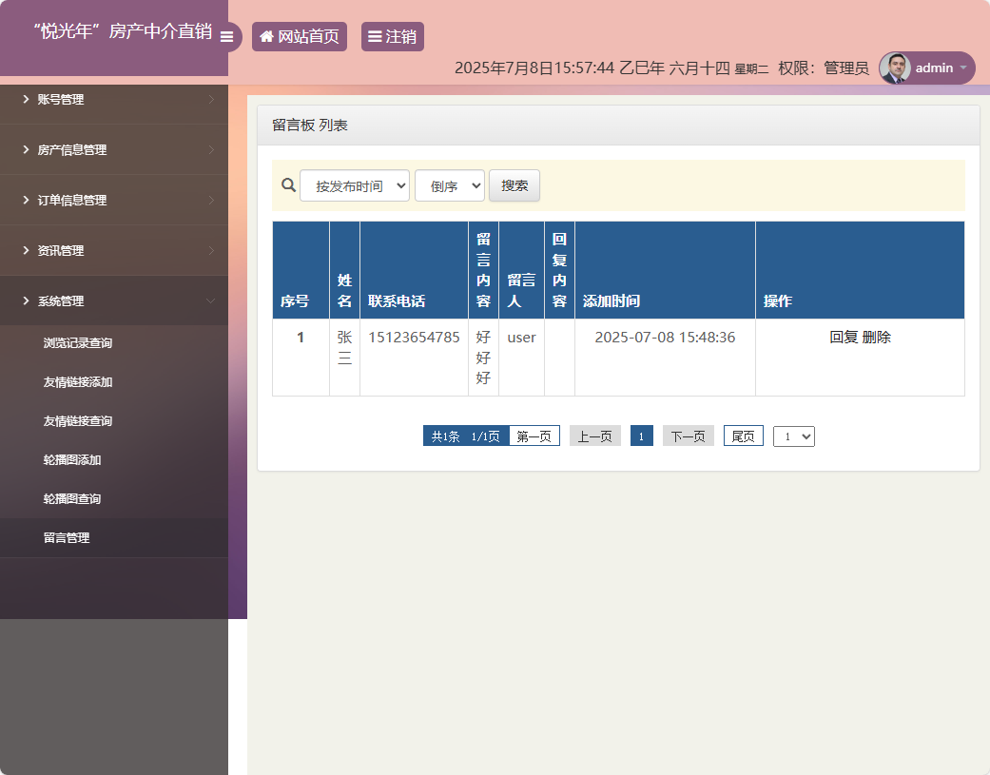
Task: Open the admin account dropdown arrow
Action: [962, 68]
